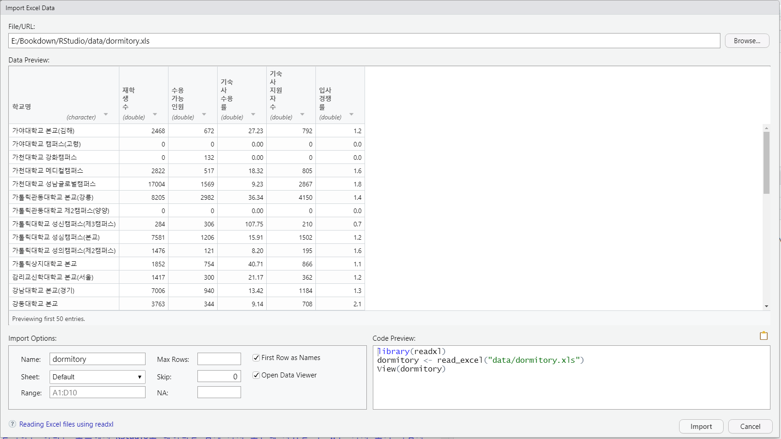The height and width of the screenshot is (439, 781).
Task: Click the scrollbar up arrow
Action: click(766, 128)
